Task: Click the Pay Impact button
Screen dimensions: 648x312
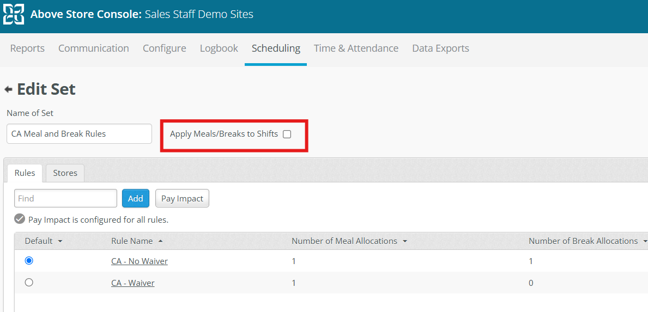Action: (x=182, y=199)
